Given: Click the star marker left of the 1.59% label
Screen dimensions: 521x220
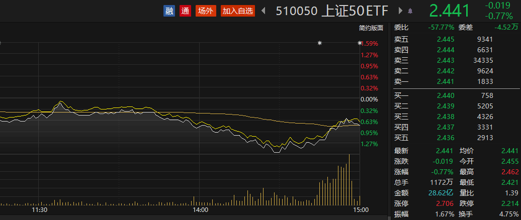Looking at the screenshot, I should coord(319,43).
